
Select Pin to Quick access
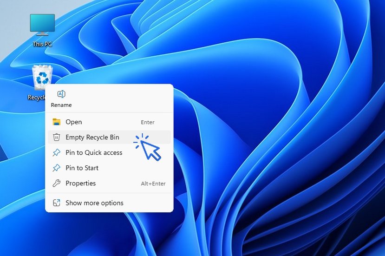pyautogui.click(x=109, y=152)
